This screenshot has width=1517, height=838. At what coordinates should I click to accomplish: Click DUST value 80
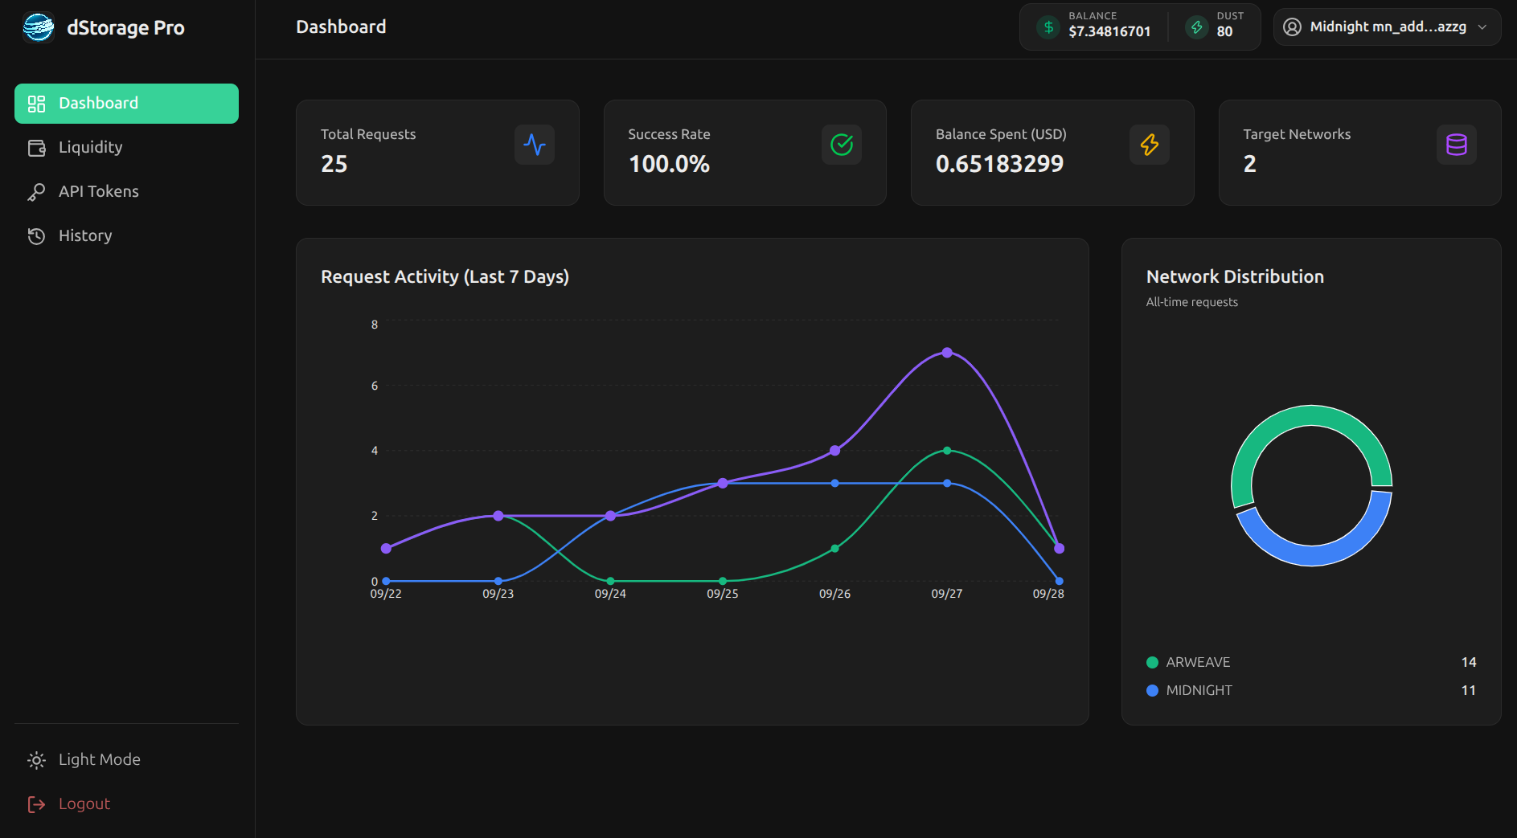point(1224,31)
